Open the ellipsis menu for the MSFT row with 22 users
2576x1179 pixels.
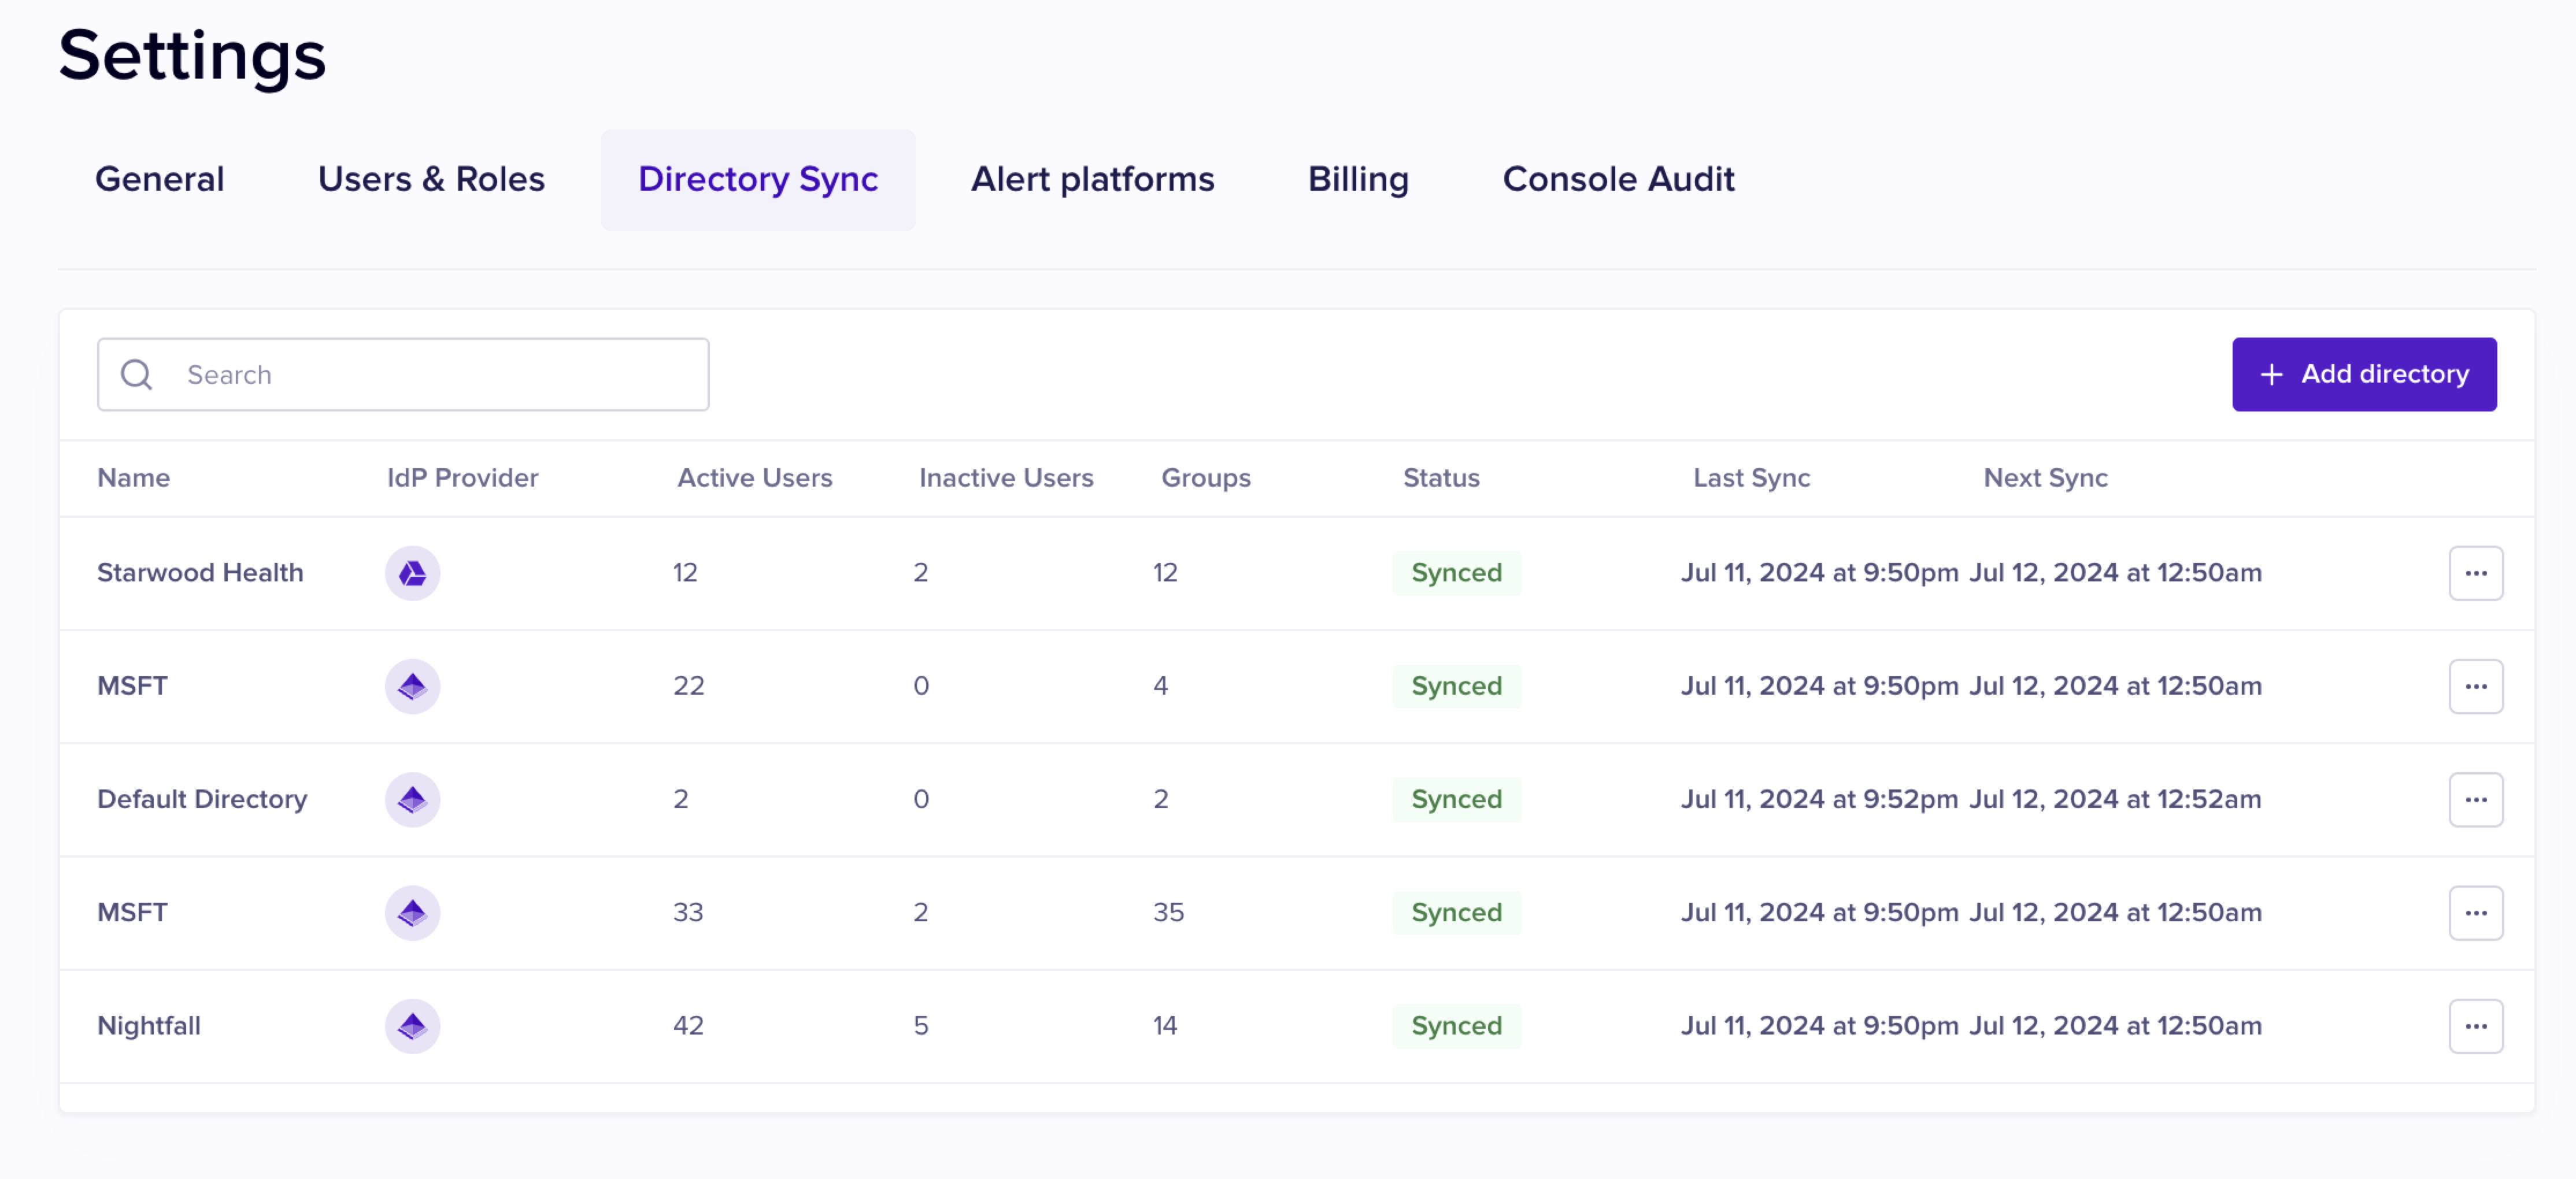click(x=2475, y=686)
